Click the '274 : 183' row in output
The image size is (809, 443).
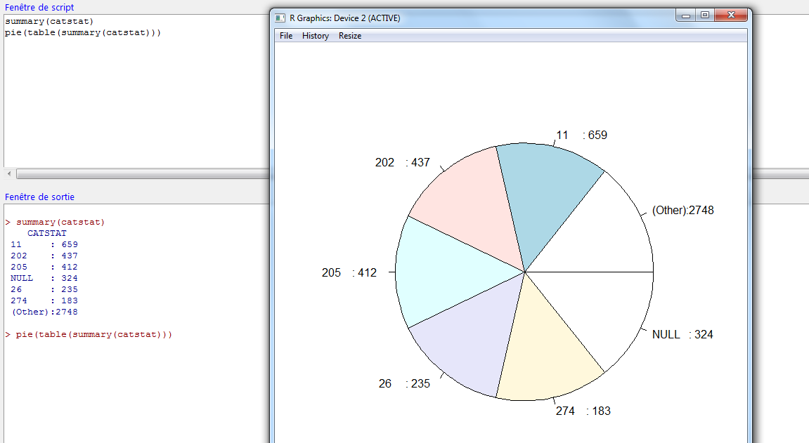(x=44, y=300)
